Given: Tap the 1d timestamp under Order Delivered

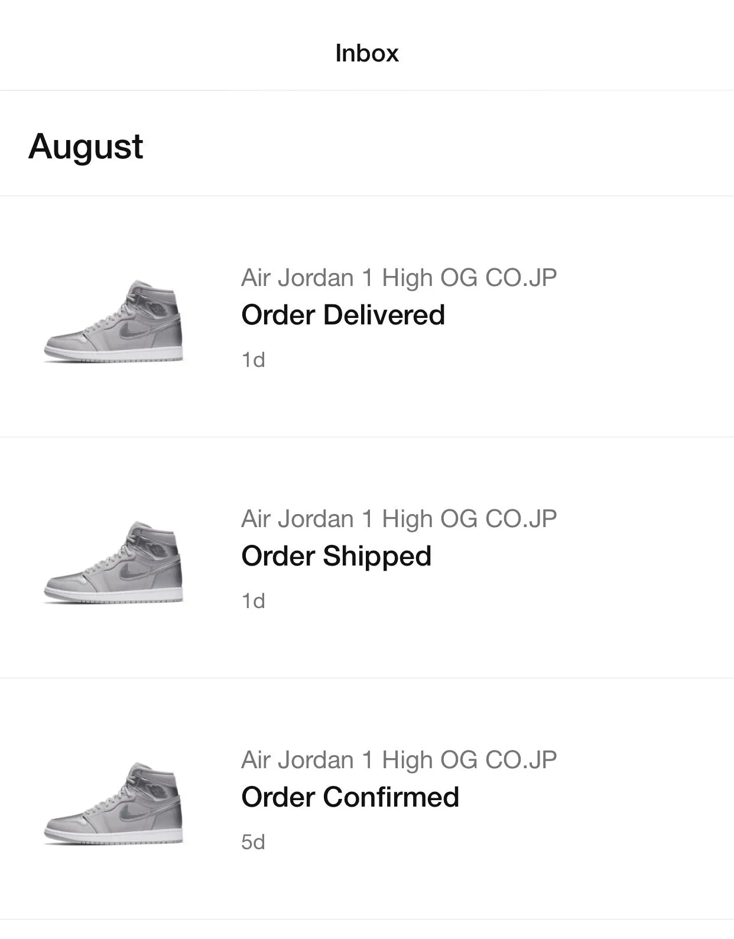Looking at the screenshot, I should point(253,360).
